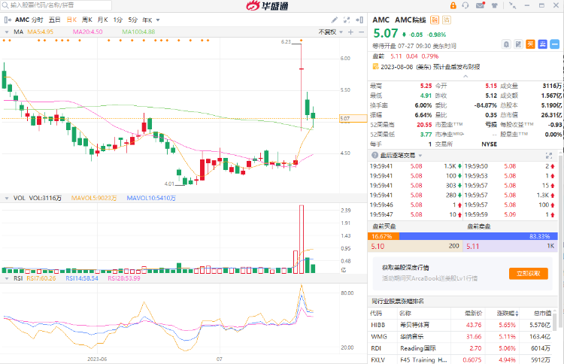Open WMG 华纳音乐 stock row

click(461, 337)
